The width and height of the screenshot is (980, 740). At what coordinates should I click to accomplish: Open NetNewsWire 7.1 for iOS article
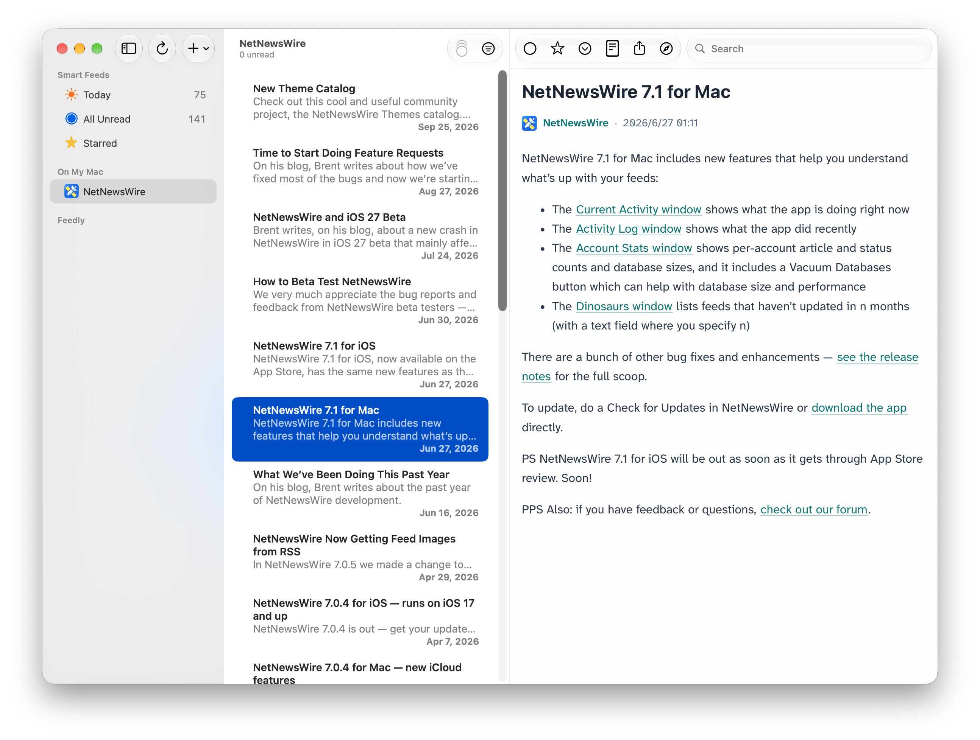click(x=360, y=365)
